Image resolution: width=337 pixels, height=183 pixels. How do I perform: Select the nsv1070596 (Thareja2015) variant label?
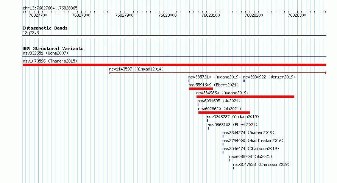50,61
